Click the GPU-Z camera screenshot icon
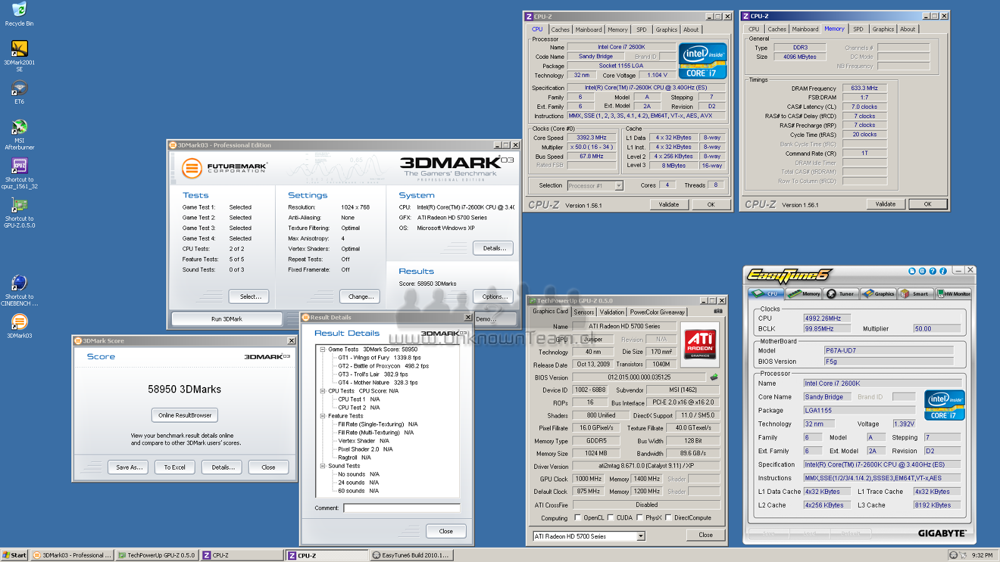 pos(718,311)
